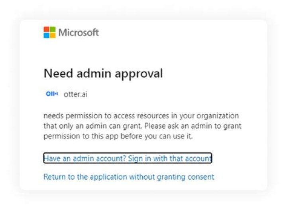Select the yellow square of Microsoft logo
The width and height of the screenshot is (287, 210).
pos(53,36)
